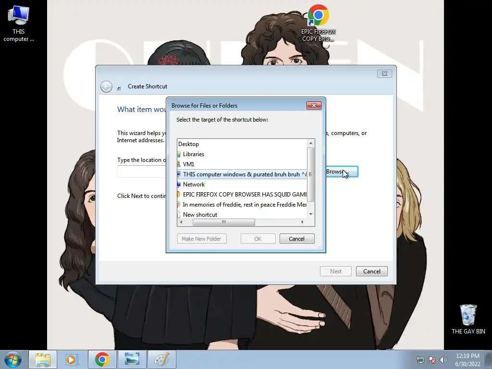Click the vertical scrollbar thumb in tree
Screen dimensions: 492x369
(311, 174)
